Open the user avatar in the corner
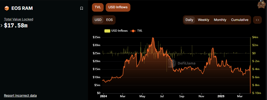Image resolution: width=267 pixels, height=100 pixels. coord(262,4)
